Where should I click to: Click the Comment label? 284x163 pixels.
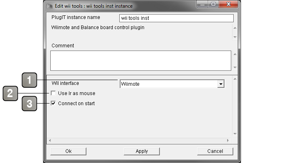[x=62, y=46]
